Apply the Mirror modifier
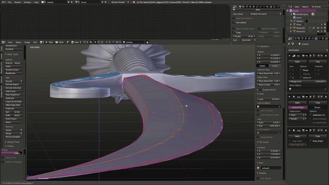 coord(297,62)
